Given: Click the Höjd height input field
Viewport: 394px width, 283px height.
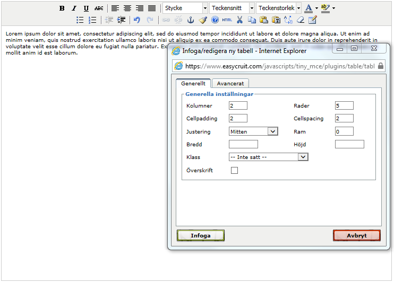Looking at the screenshot, I should [x=349, y=144].
